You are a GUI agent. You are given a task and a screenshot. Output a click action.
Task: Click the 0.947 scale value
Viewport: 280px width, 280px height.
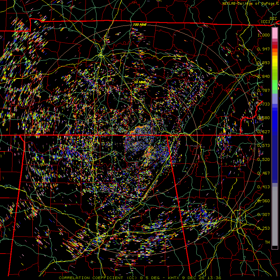(264, 49)
